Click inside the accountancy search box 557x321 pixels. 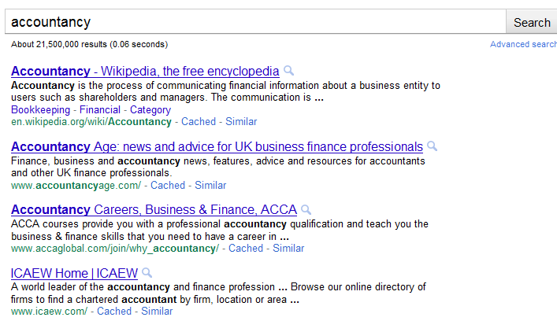pos(255,22)
